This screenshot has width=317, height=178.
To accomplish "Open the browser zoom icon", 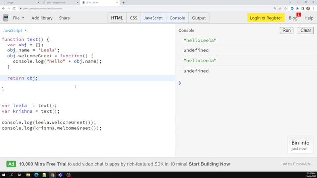I will point(275,9).
